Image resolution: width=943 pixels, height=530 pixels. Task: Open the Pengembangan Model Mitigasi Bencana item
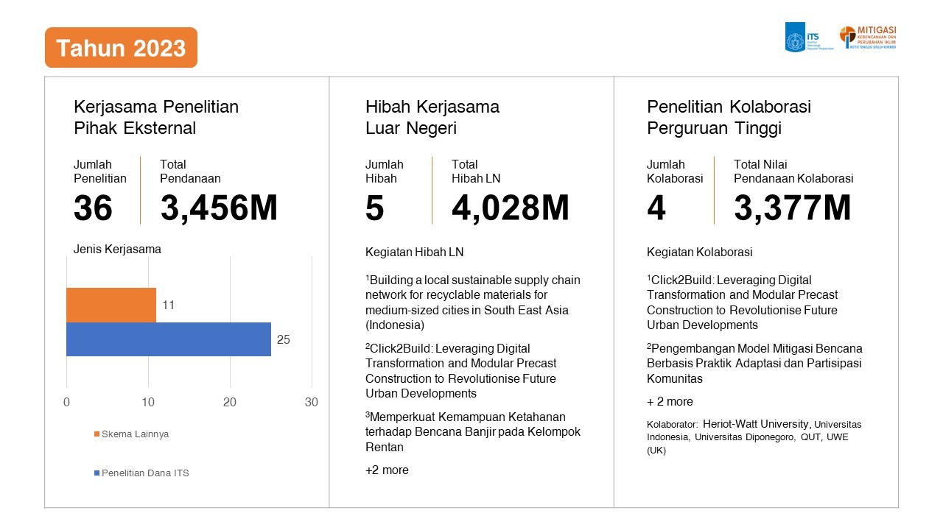(754, 364)
